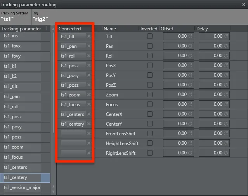Screen dimensions: 248x196
Task: Click the X icon in the FrontLensShift row
Action: pyautogui.click(x=89, y=133)
